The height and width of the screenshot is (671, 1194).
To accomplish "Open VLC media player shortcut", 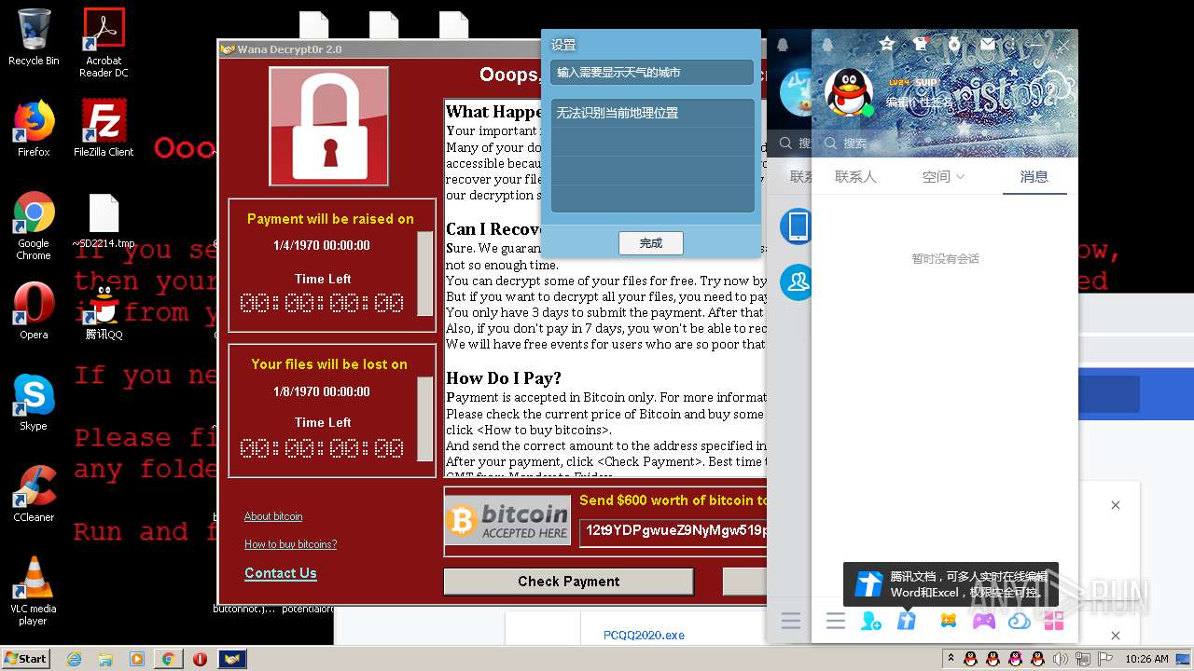I will tap(34, 590).
